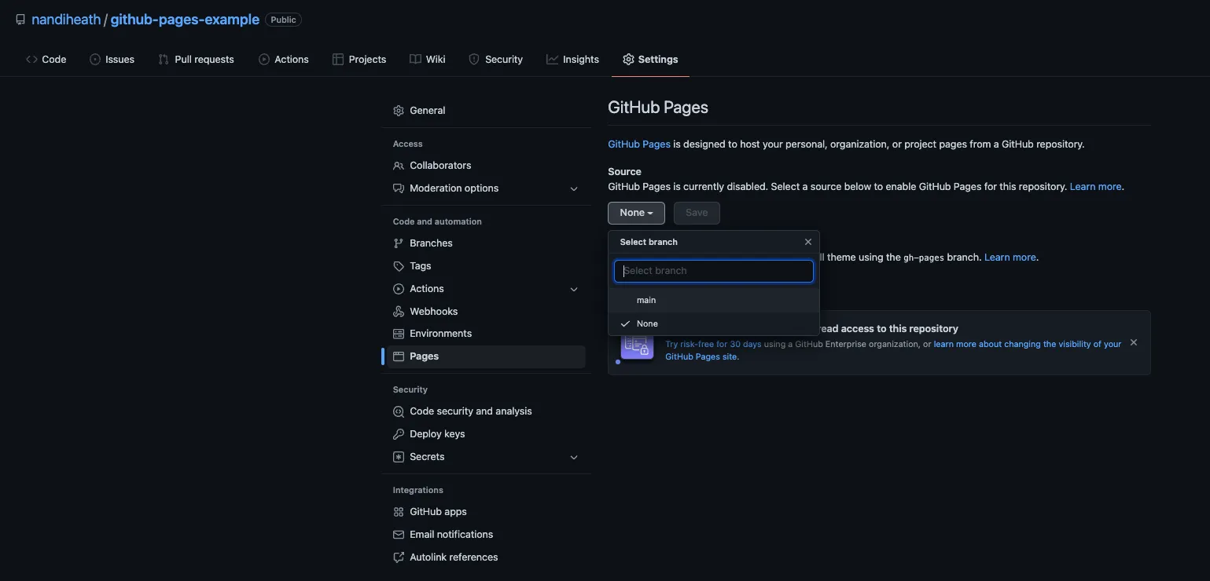This screenshot has width=1210, height=581.
Task: Click the Save button next to source dropdown
Action: point(696,212)
